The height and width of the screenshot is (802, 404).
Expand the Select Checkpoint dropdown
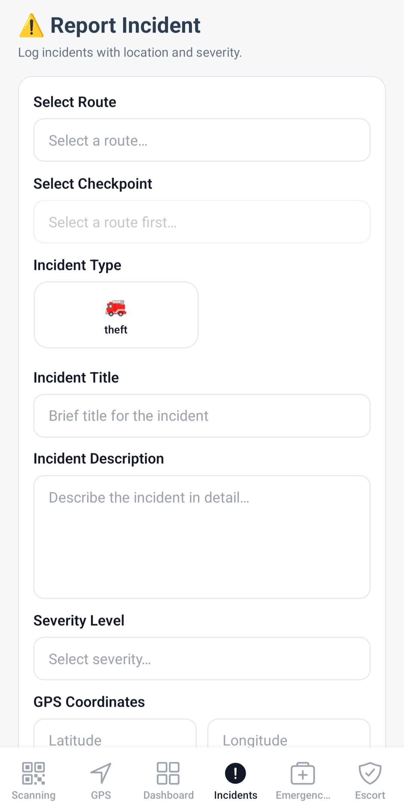tap(202, 222)
